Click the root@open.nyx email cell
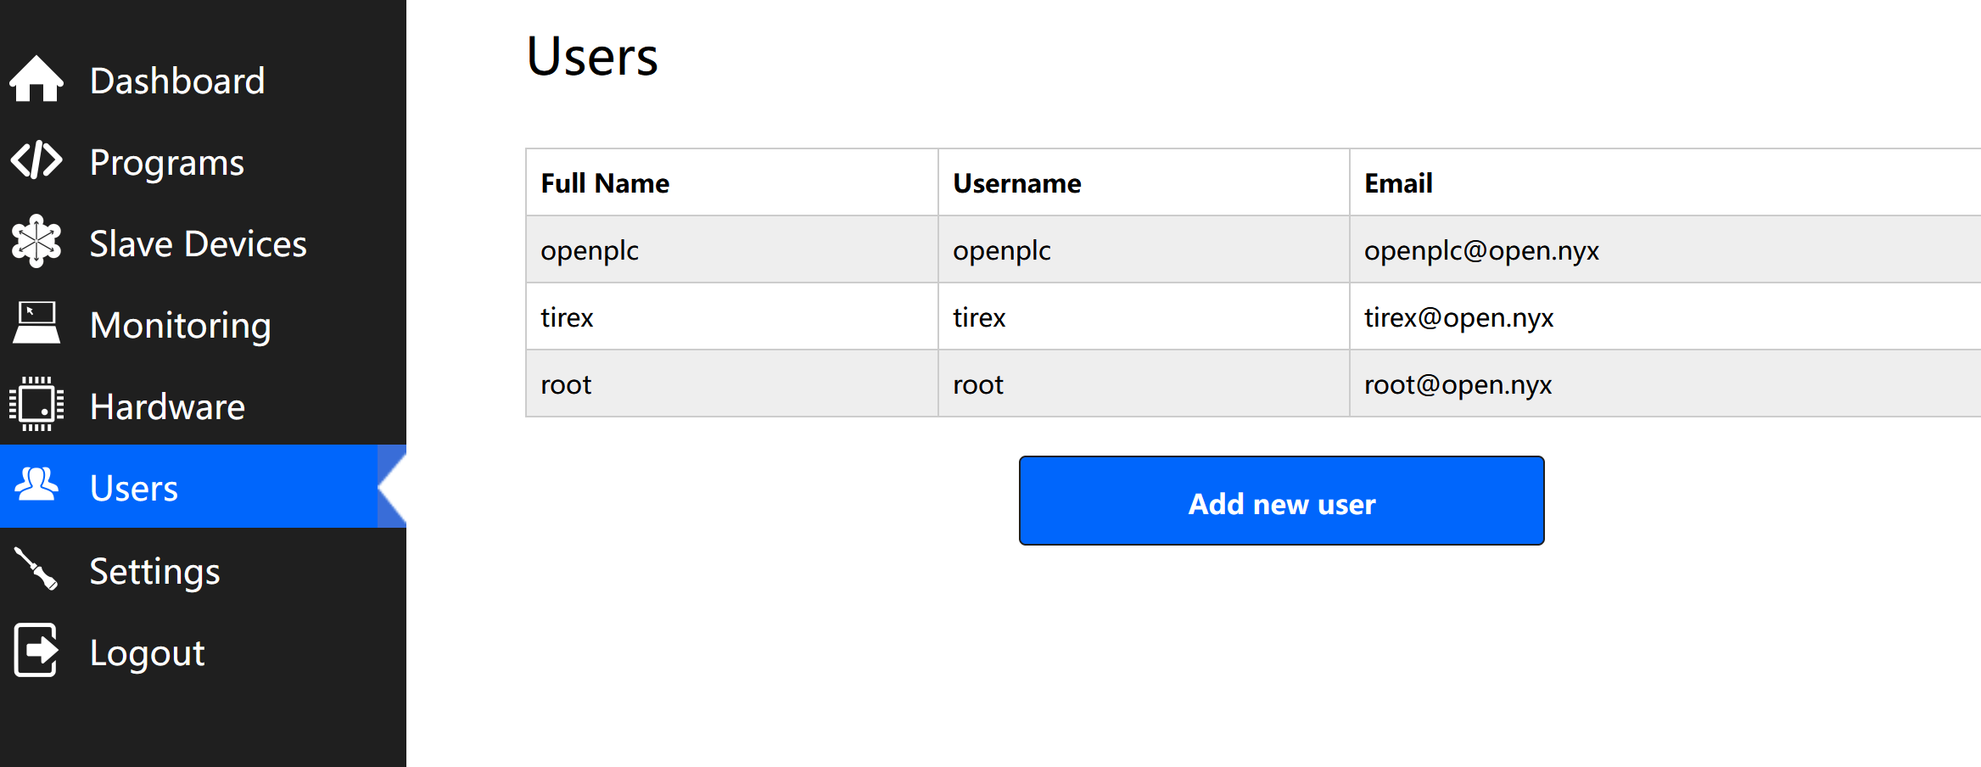 (x=1458, y=384)
